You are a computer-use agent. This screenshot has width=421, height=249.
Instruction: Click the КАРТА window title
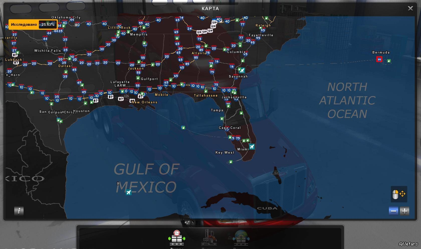coord(210,9)
